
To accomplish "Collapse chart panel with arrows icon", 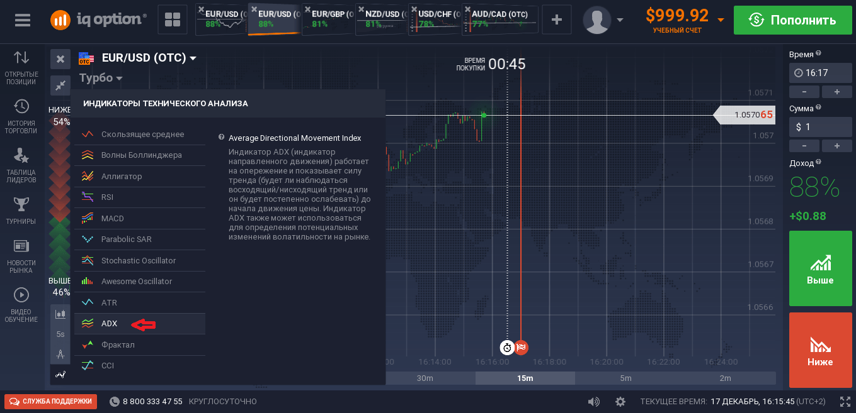I will point(60,85).
